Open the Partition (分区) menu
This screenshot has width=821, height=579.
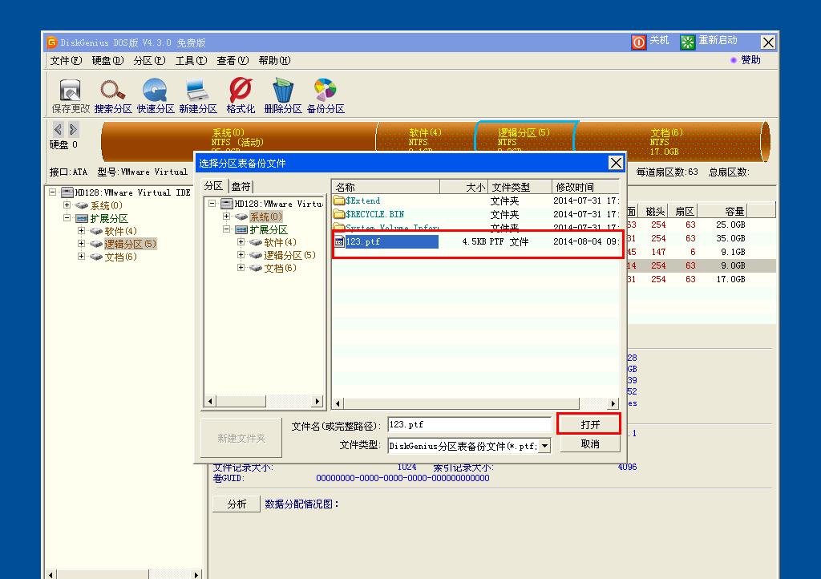149,61
